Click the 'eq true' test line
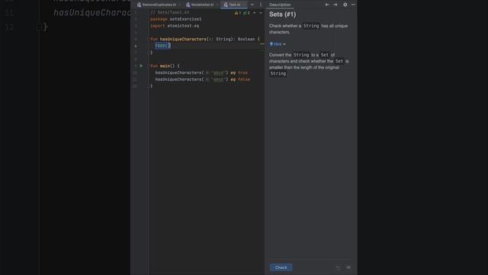488x275 pixels. click(201, 73)
